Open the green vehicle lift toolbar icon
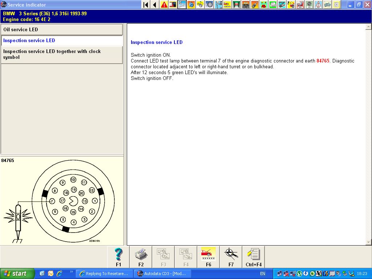Screen dimensions: 372x279 pyautogui.click(x=236, y=4)
